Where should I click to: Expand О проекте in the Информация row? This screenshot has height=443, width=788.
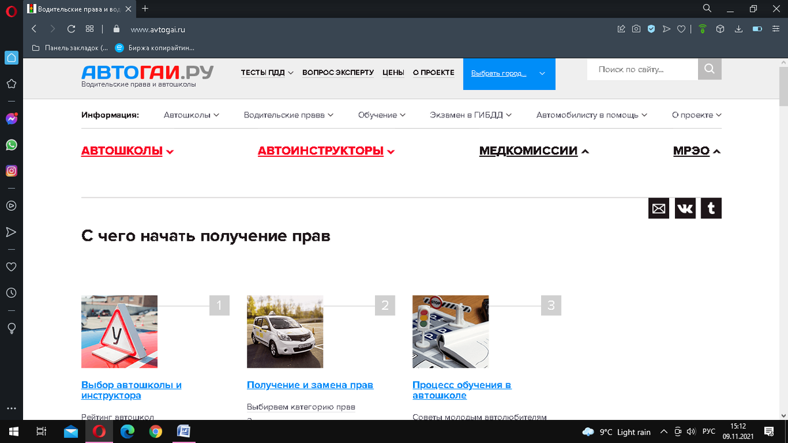[x=697, y=115]
